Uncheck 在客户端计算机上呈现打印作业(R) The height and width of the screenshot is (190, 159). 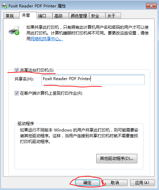point(17,93)
